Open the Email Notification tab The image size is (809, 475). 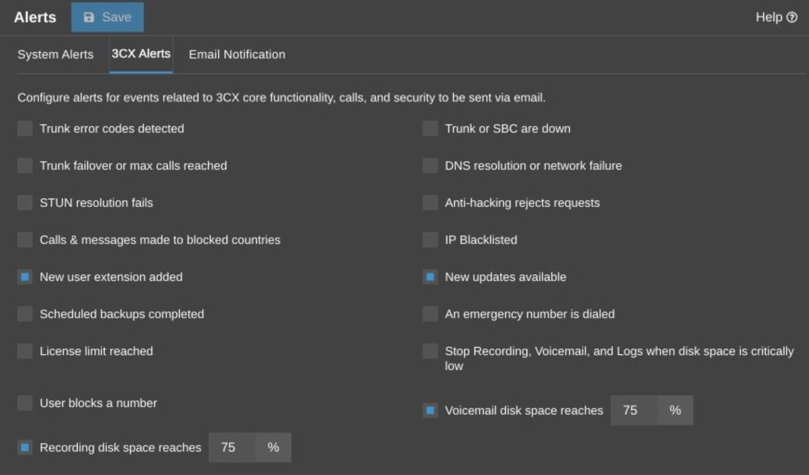237,54
